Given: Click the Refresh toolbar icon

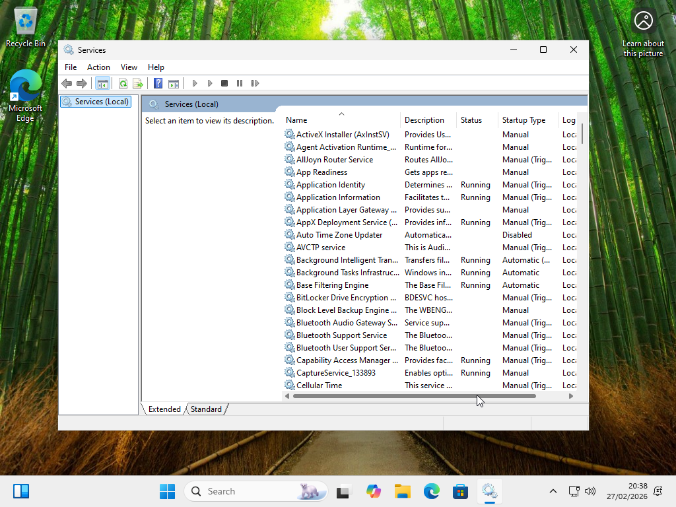Looking at the screenshot, I should tap(123, 83).
